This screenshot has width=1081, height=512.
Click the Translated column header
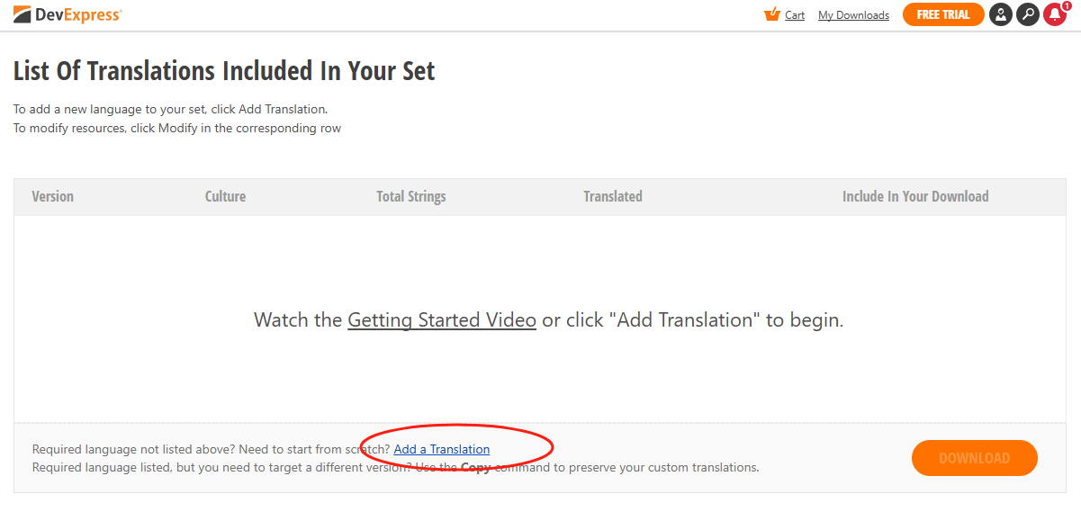613,196
